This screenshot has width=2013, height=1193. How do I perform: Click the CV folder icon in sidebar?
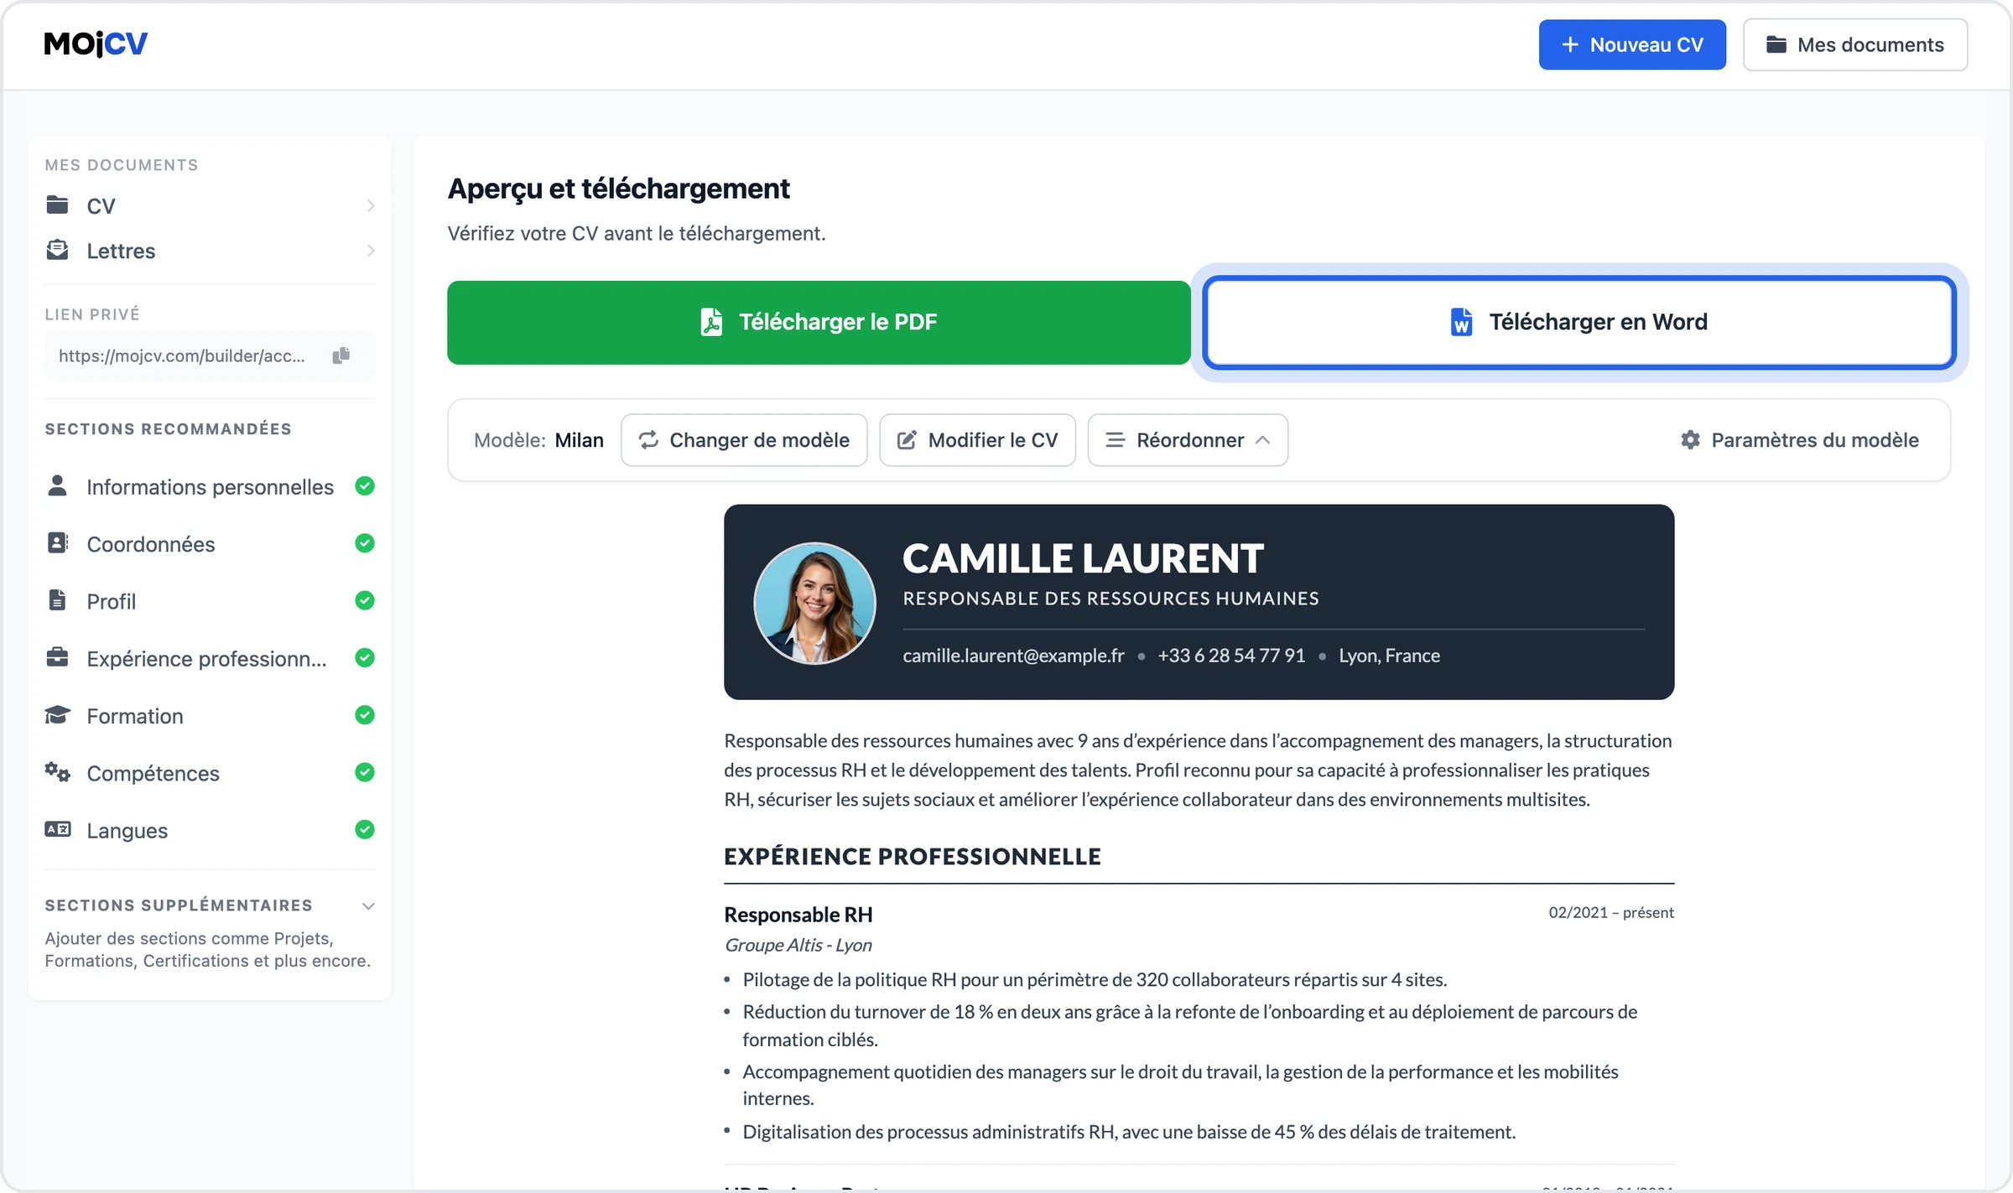[57, 205]
